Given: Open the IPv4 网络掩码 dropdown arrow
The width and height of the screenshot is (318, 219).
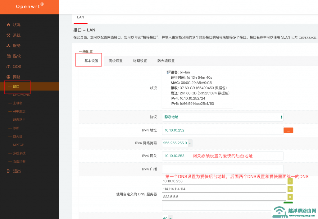Looking at the screenshot, I should click(x=190, y=143).
